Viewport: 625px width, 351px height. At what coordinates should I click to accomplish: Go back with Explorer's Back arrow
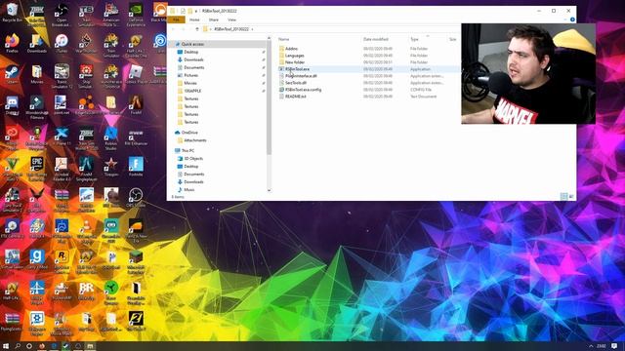(173, 29)
